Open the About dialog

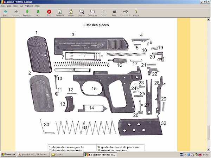136,13
